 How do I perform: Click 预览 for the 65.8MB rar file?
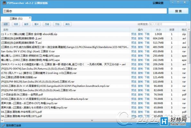coord(134,108)
